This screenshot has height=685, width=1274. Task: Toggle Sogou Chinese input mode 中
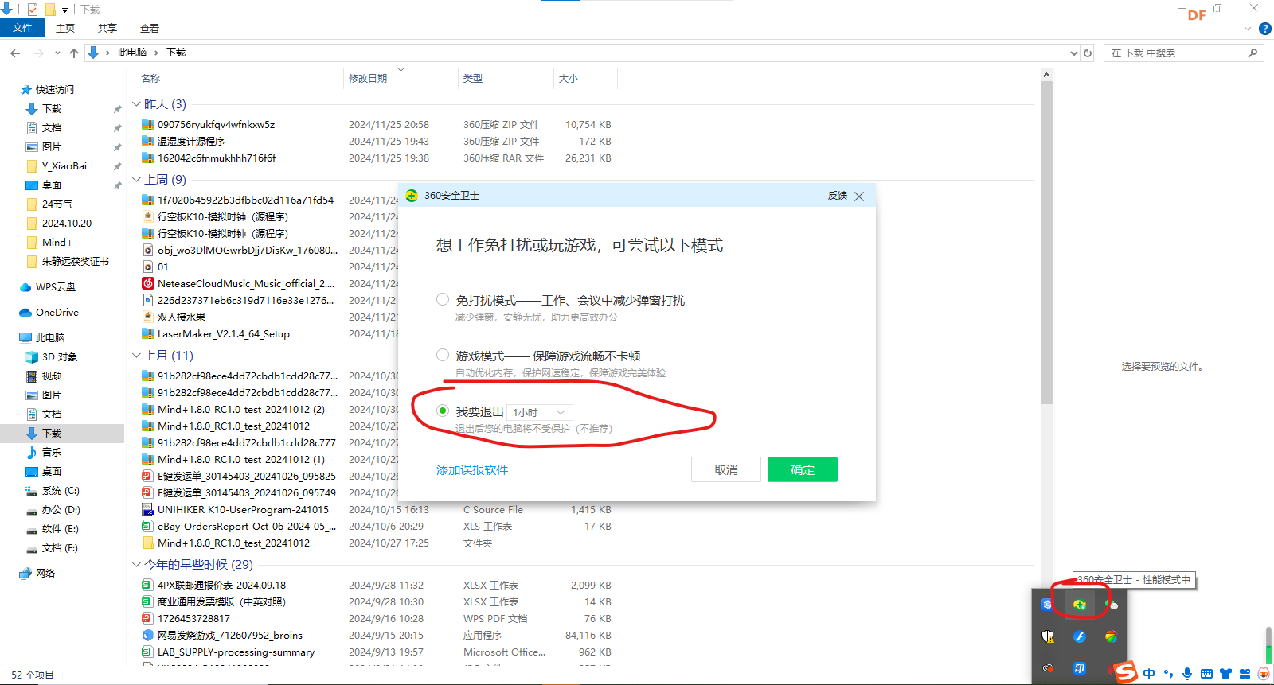[x=1149, y=674]
